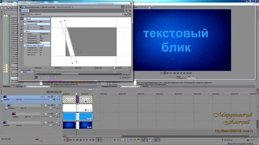Screen dimensions: 259x145
Task: Select rectangle mask creation tool in Pan/Crop
Action: tap(21, 35)
